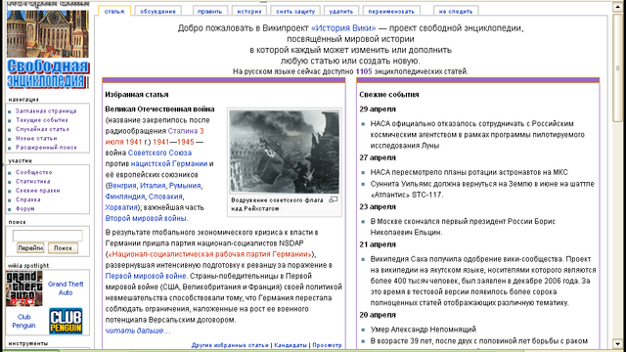Open the Второй мировой войны link
This screenshot has height=352, width=626.
[146, 218]
